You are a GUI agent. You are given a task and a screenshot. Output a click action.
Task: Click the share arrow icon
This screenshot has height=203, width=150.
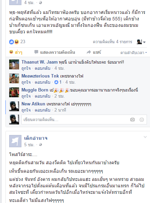pyautogui.click(x=89, y=52)
